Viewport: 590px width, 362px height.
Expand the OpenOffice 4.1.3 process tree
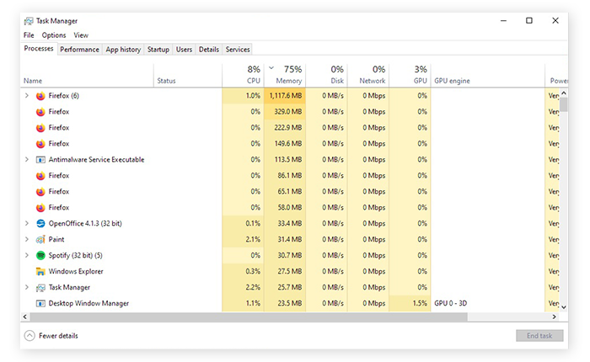pyautogui.click(x=27, y=224)
